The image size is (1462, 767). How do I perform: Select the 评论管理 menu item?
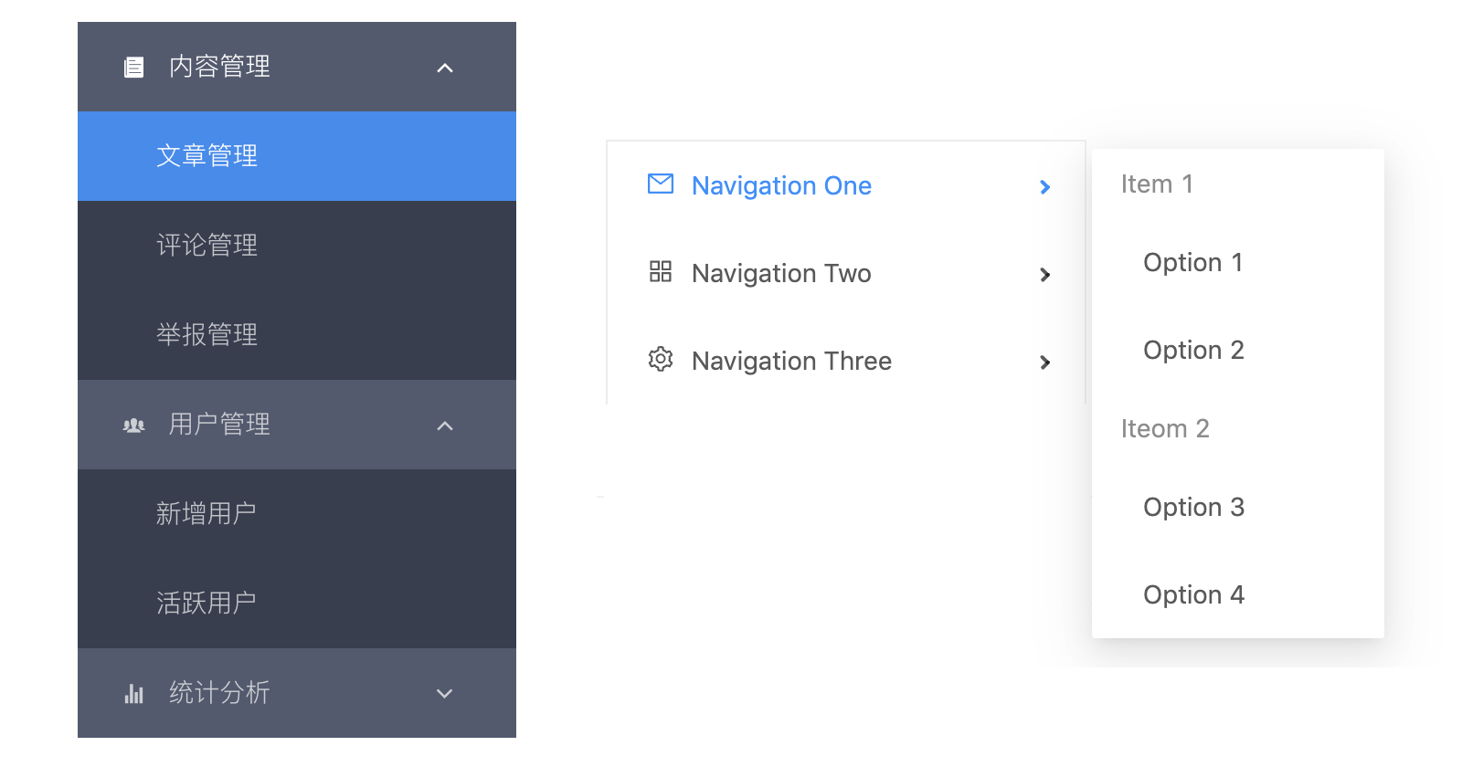point(207,246)
